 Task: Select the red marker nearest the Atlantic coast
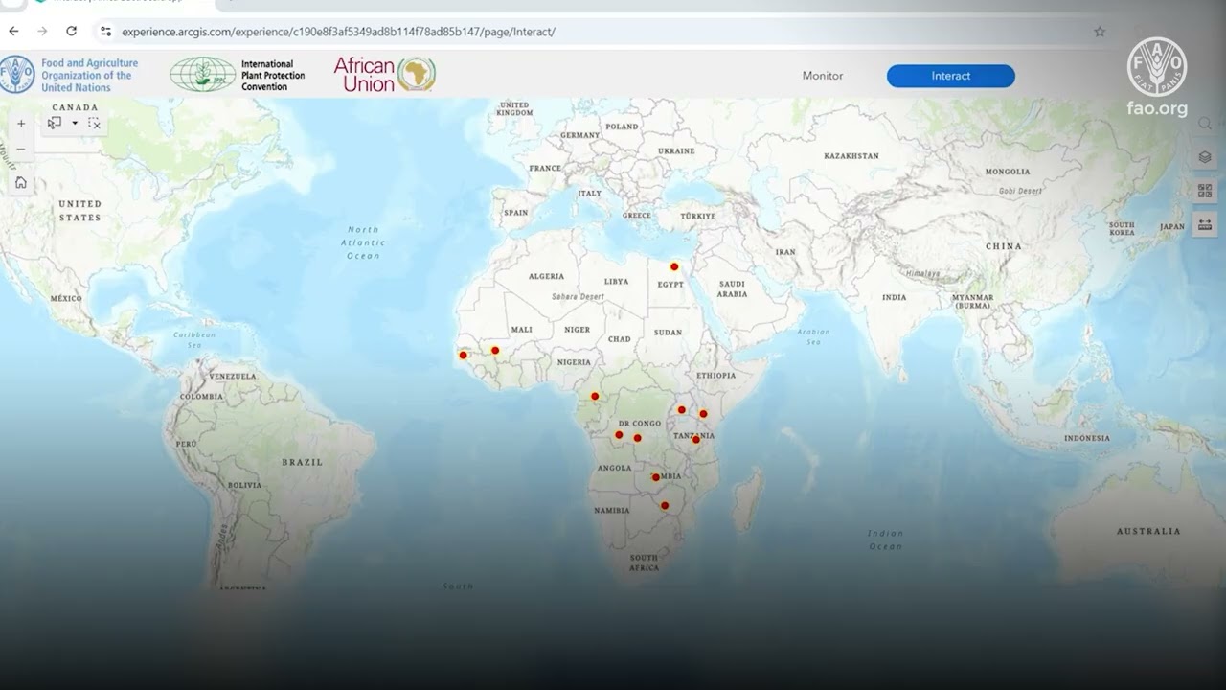[464, 356]
